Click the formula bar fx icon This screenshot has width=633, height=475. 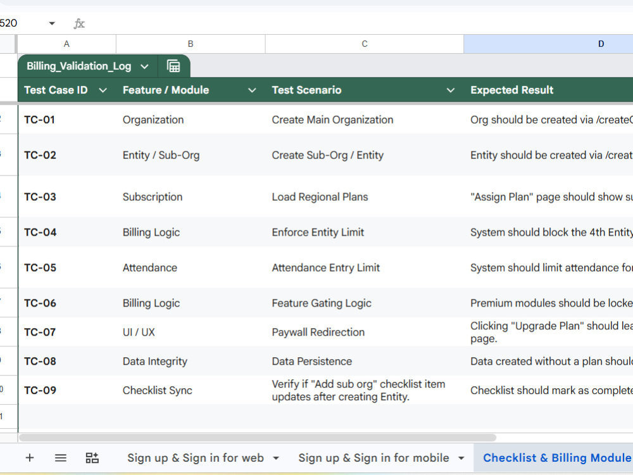[x=79, y=23]
